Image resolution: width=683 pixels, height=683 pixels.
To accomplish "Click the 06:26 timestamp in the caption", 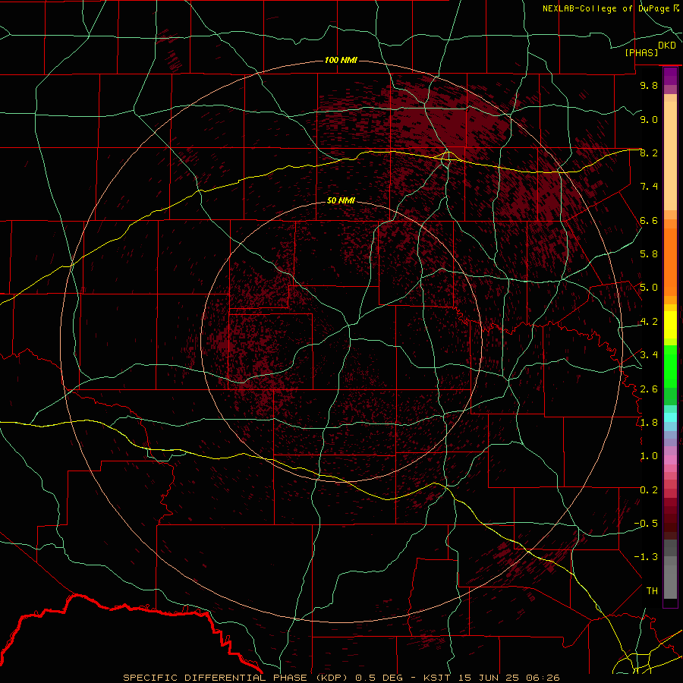I will tap(543, 678).
